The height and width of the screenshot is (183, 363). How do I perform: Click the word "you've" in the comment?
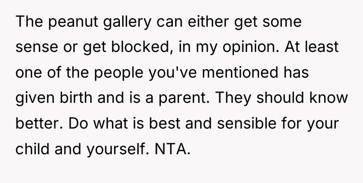tap(173, 73)
